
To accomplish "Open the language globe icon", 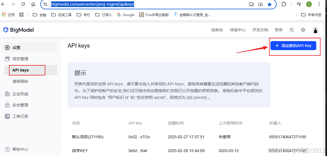I will click(303, 30).
